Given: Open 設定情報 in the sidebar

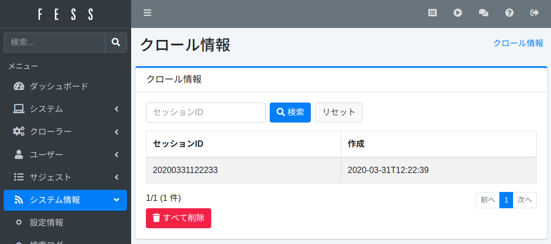Looking at the screenshot, I should (46, 222).
